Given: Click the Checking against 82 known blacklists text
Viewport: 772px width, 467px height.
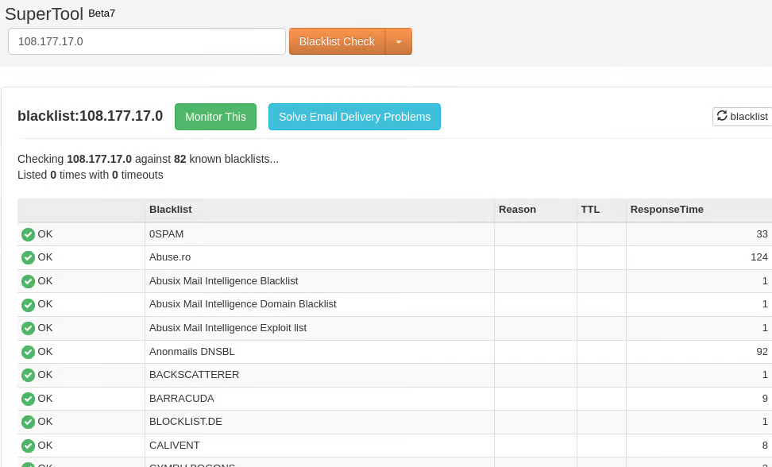Looking at the screenshot, I should (149, 159).
